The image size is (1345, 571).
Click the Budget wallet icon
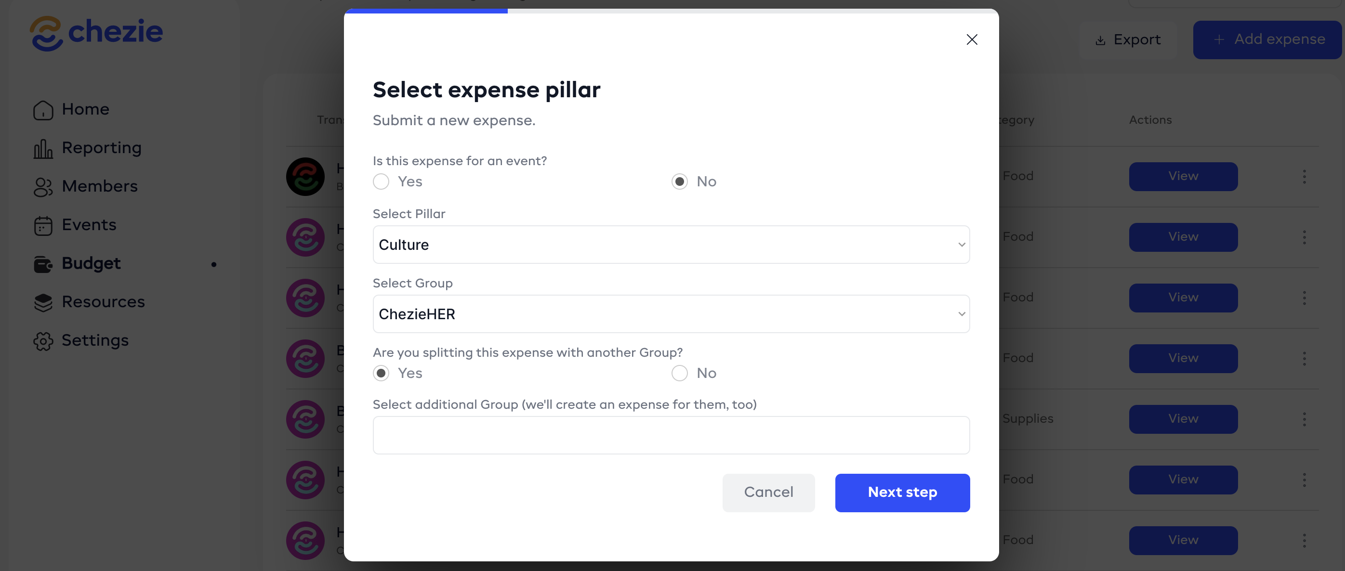[x=43, y=264]
